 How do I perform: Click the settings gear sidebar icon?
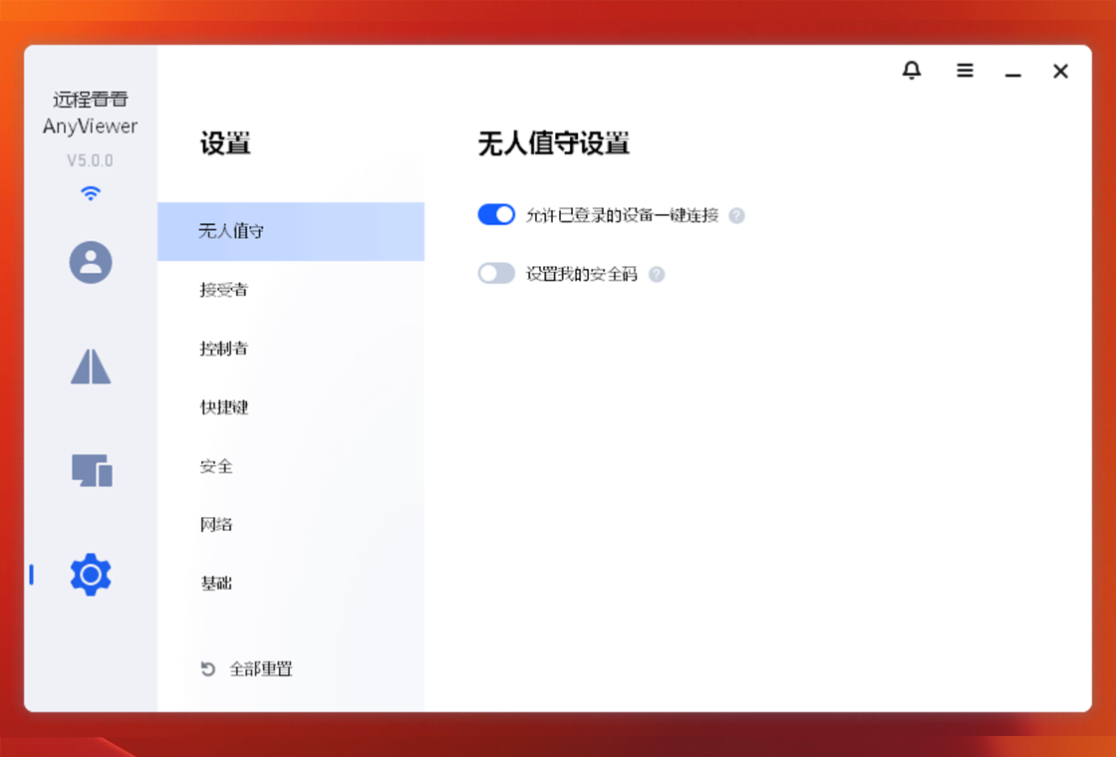point(91,575)
